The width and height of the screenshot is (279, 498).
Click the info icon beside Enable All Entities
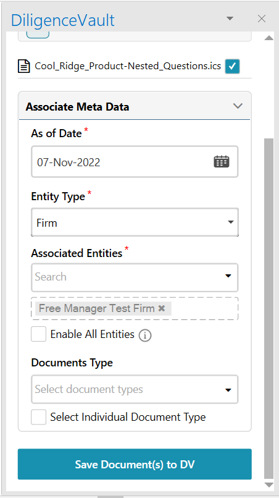pyautogui.click(x=144, y=336)
